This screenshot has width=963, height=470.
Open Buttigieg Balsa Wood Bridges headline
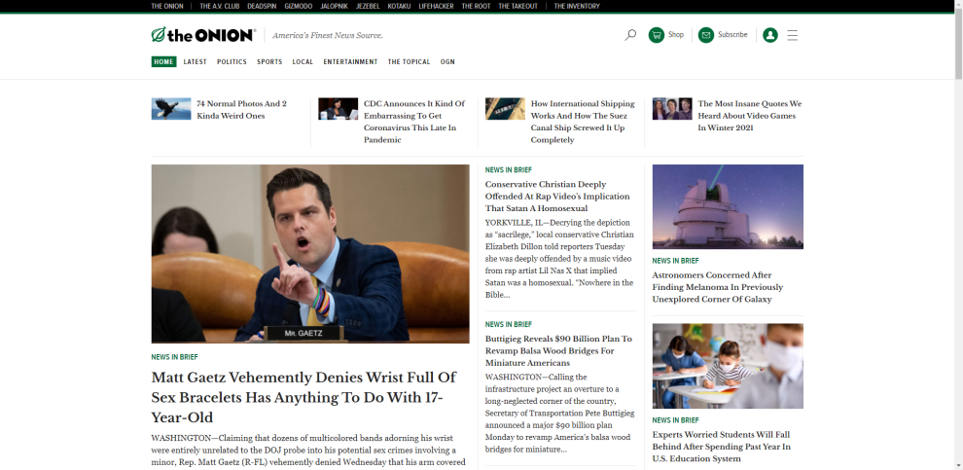click(x=558, y=351)
